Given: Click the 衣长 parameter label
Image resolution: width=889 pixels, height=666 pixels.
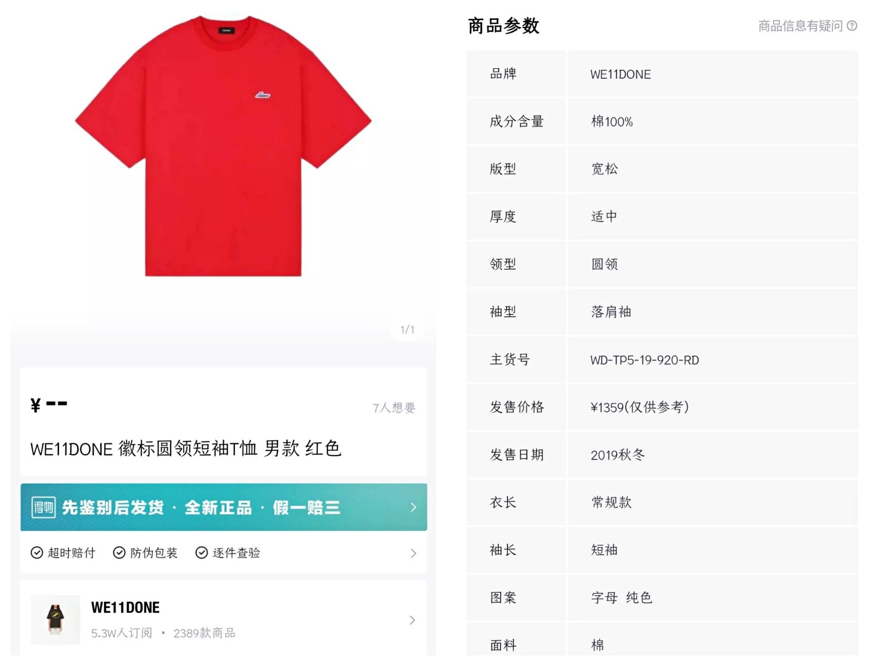Looking at the screenshot, I should (503, 503).
